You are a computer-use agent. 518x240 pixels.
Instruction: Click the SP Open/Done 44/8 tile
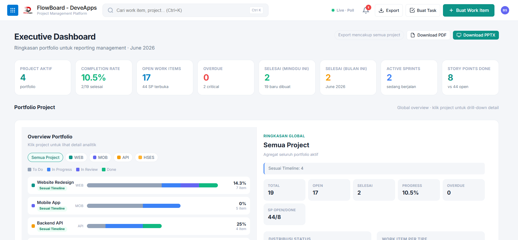(284, 214)
